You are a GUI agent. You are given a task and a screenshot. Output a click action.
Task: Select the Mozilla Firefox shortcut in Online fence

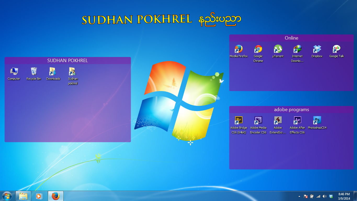[x=239, y=51]
